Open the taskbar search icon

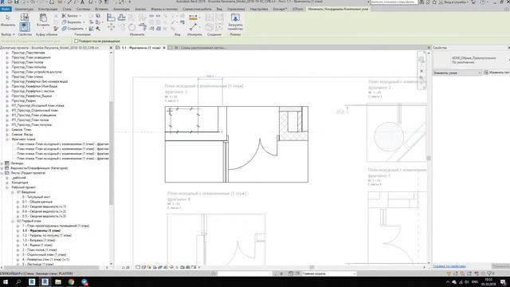click(x=18, y=281)
